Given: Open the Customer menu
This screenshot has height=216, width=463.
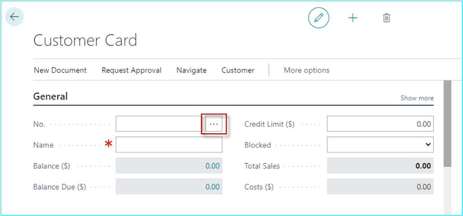Looking at the screenshot, I should [x=238, y=70].
